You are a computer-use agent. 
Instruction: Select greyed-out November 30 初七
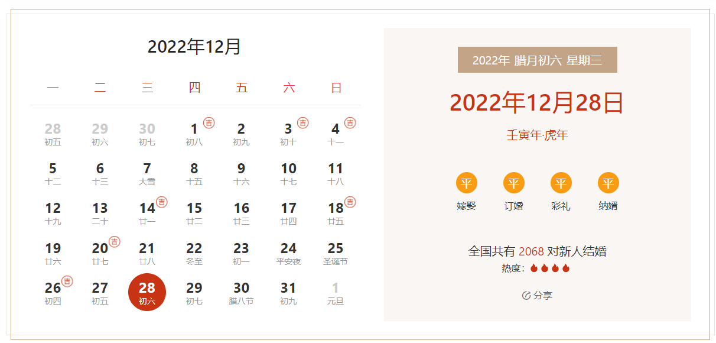click(x=147, y=134)
